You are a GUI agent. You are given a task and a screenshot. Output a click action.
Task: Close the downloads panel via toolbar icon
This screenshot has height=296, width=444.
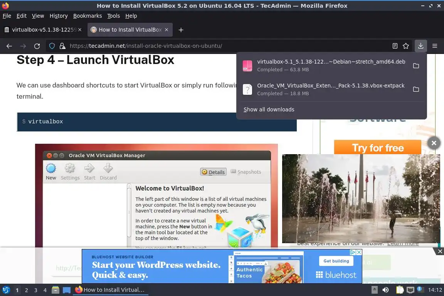(420, 46)
